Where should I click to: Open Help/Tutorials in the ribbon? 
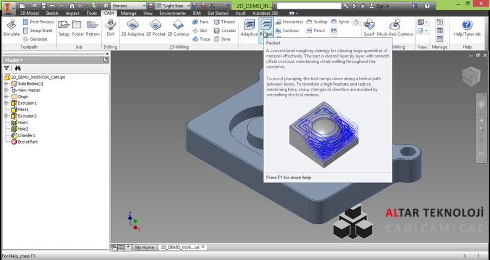click(x=467, y=28)
